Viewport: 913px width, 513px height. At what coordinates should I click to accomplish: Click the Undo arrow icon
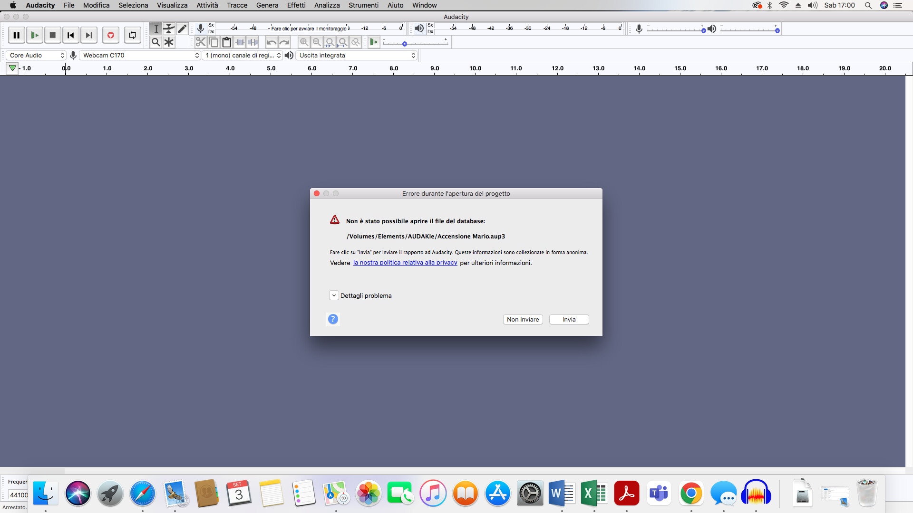272,42
